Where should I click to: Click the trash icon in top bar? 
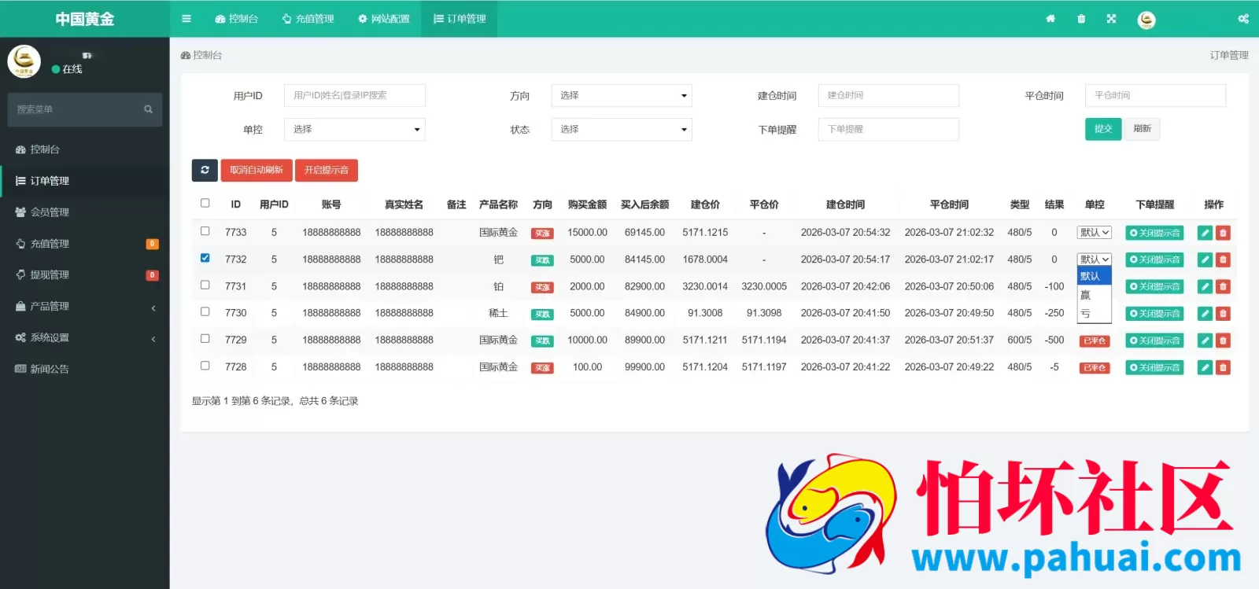click(1081, 18)
